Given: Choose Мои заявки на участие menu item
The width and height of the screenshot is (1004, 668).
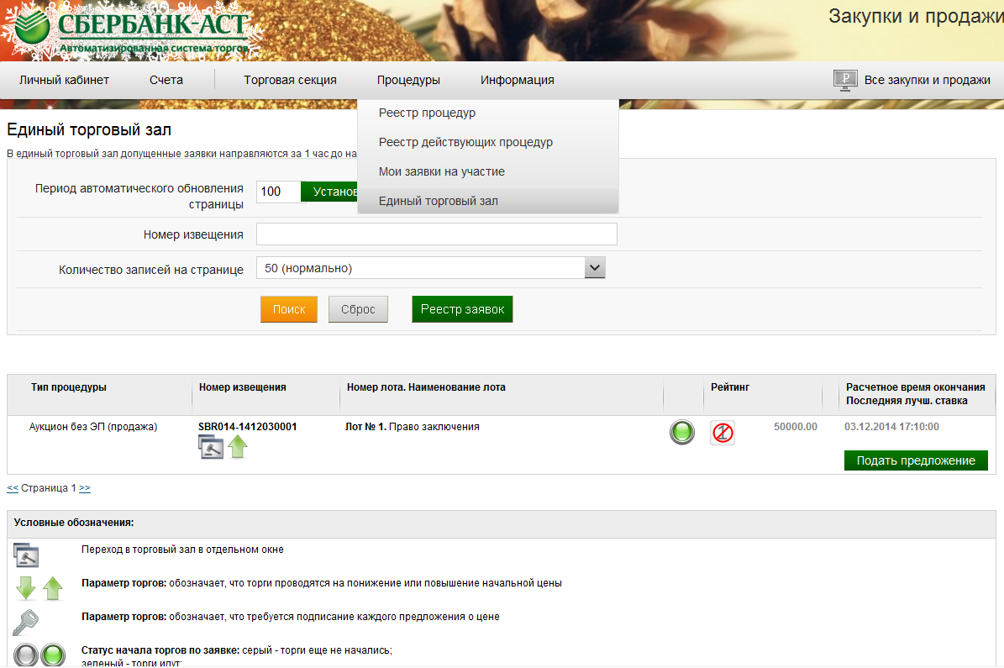Looking at the screenshot, I should coord(441,171).
